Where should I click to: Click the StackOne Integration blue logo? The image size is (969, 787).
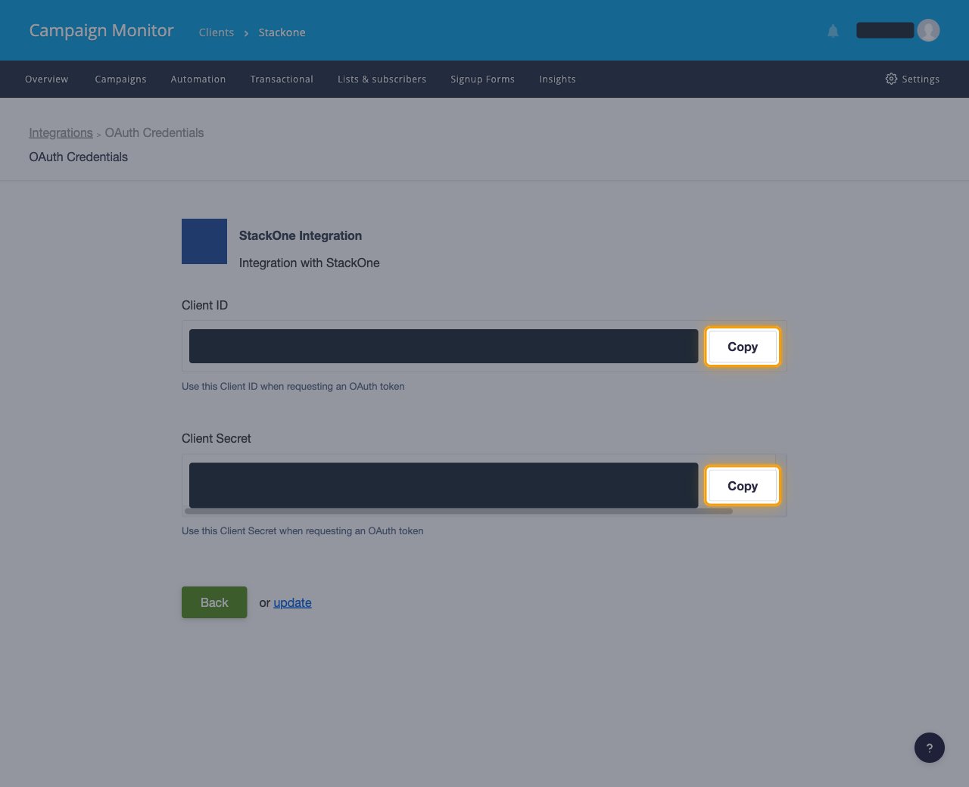(x=204, y=241)
